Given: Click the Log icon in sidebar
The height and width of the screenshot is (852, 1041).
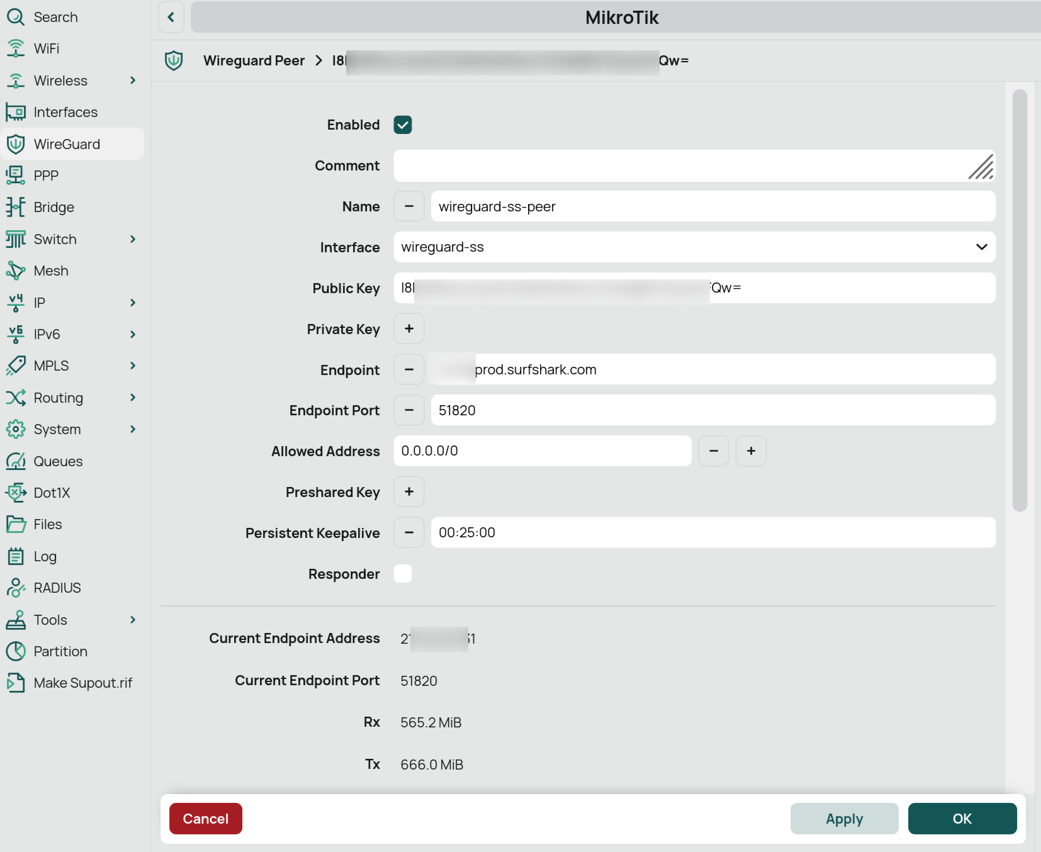Looking at the screenshot, I should 15,556.
